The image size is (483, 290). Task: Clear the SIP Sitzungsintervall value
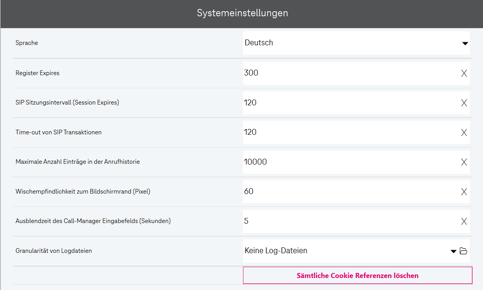pos(464,103)
